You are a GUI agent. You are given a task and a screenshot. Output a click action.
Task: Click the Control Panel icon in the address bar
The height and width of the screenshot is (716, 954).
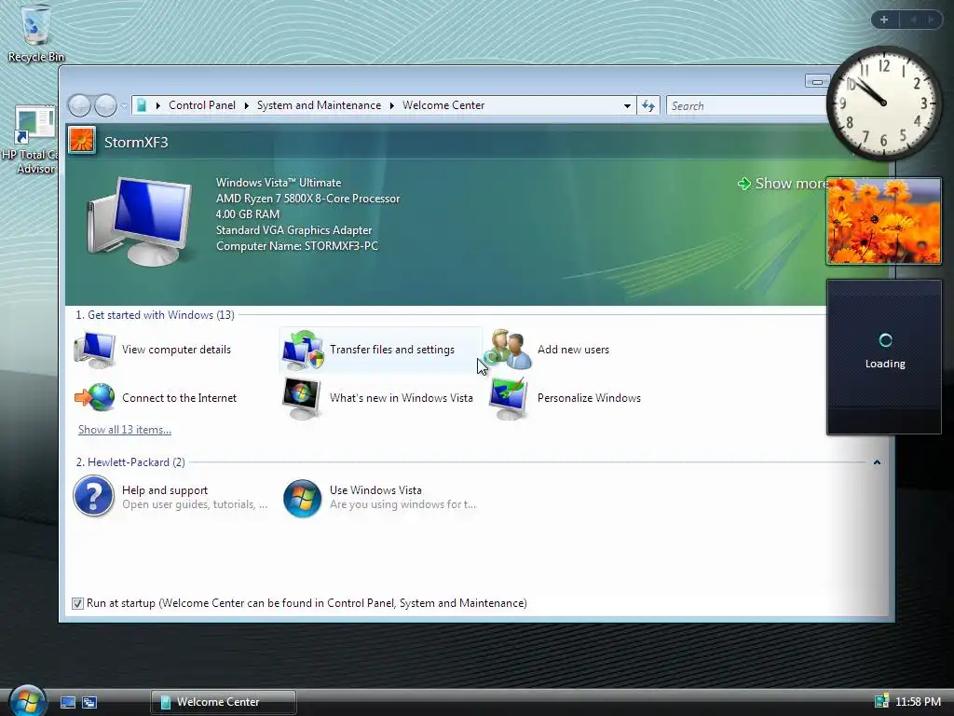142,105
